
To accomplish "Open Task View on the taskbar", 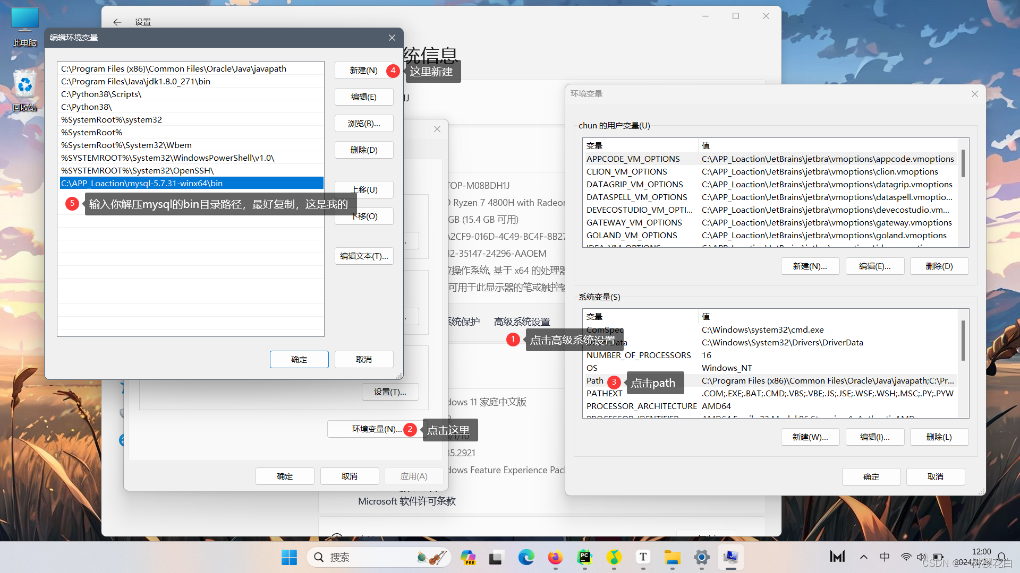I will click(496, 557).
